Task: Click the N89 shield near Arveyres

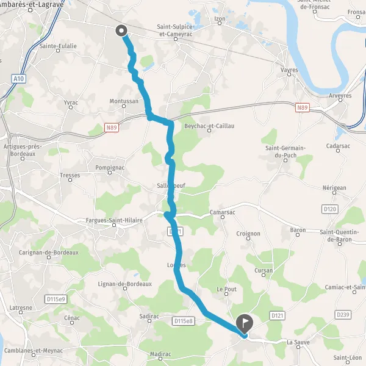Action: coord(303,107)
